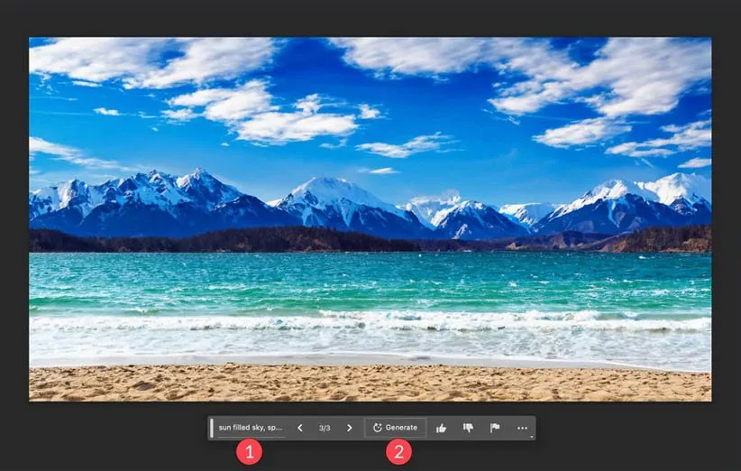This screenshot has width=741, height=471.
Task: Click the sandy beach in the image
Action: 361,383
